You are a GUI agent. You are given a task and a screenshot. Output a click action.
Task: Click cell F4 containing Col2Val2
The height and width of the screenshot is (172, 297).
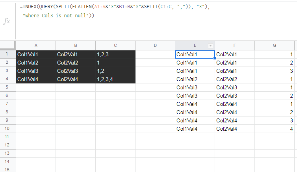[235, 79]
